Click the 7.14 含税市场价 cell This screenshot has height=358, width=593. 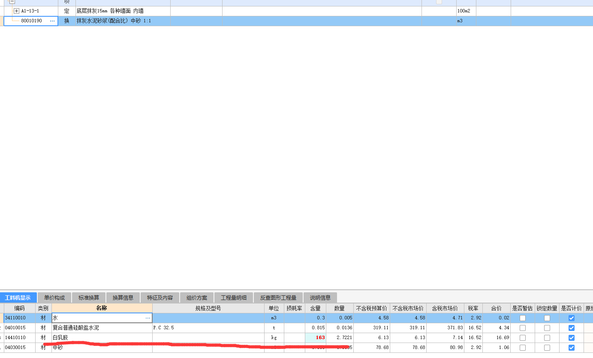[x=445, y=338]
